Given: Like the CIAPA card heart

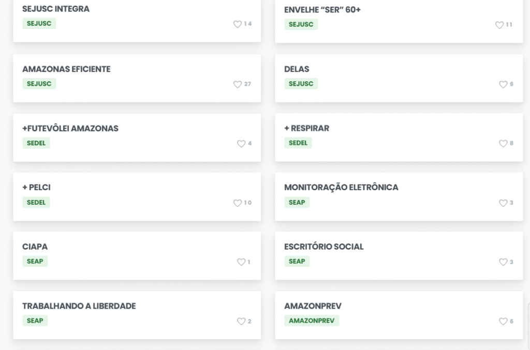Looking at the screenshot, I should (241, 262).
